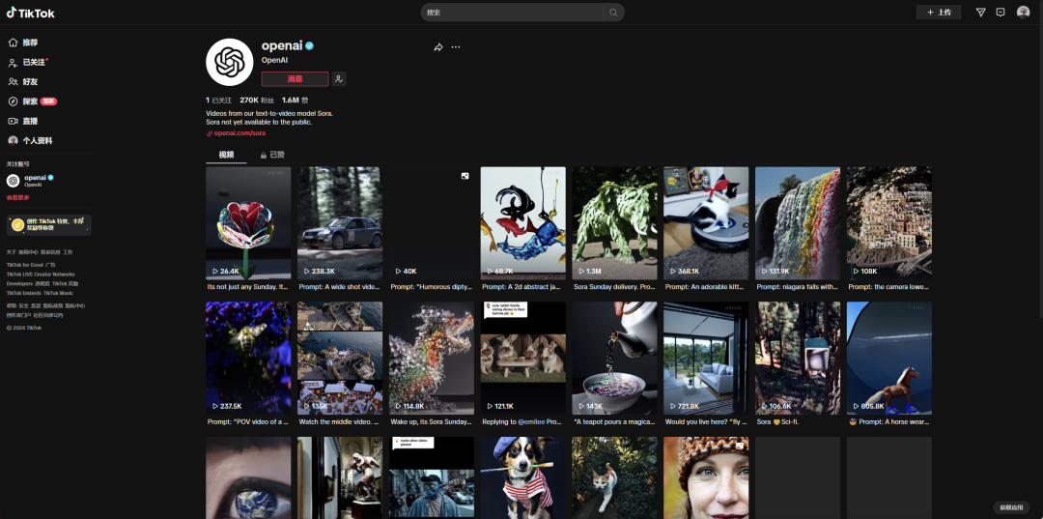Image resolution: width=1043 pixels, height=519 pixels.
Task: Open the TikTok for Good footer link
Action: point(24,265)
